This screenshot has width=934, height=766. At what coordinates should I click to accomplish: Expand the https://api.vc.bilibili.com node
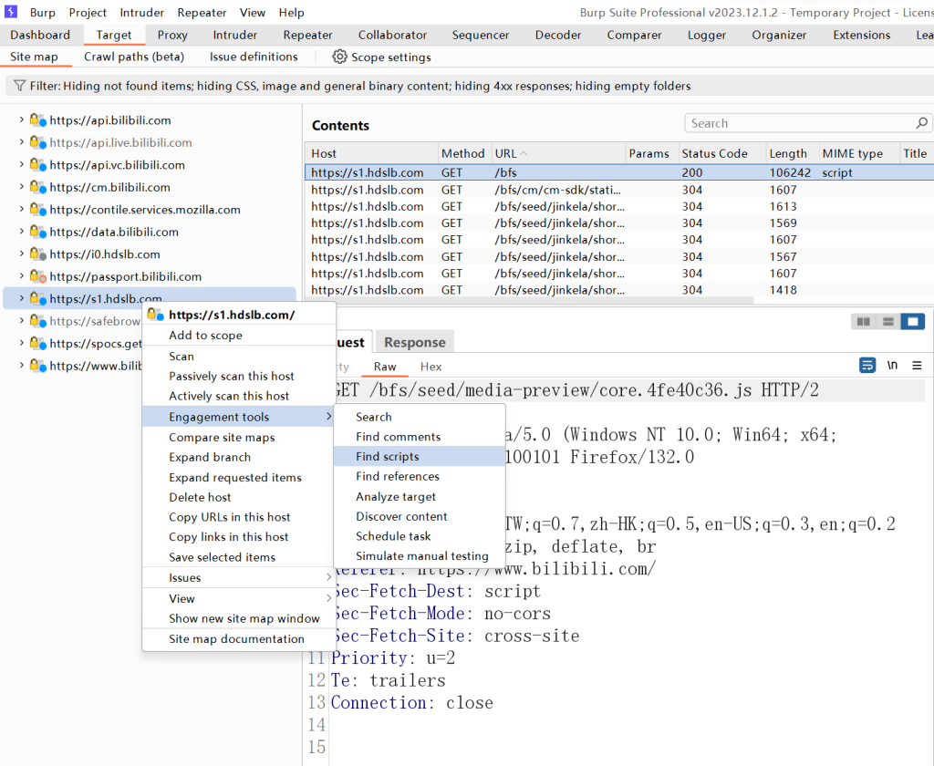22,164
